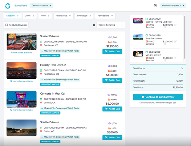Toggle the Featured Events checkbox
The width and height of the screenshot is (191, 146).
tap(6, 25)
